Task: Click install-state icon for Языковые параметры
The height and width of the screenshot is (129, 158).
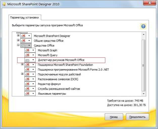Action: tap(28, 94)
